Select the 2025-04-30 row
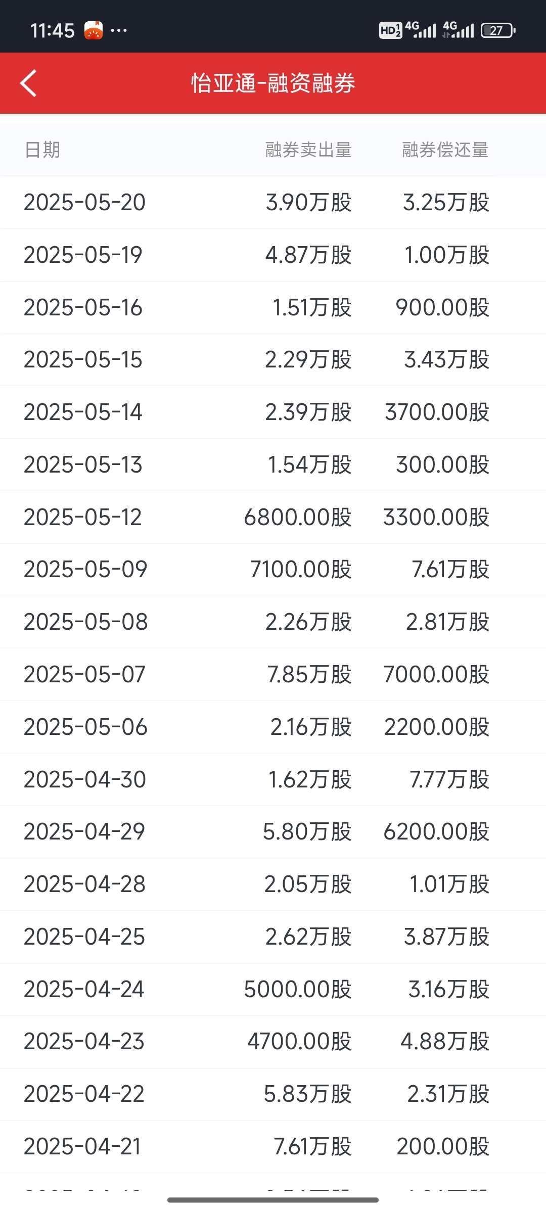This screenshot has width=546, height=1213. [x=273, y=779]
